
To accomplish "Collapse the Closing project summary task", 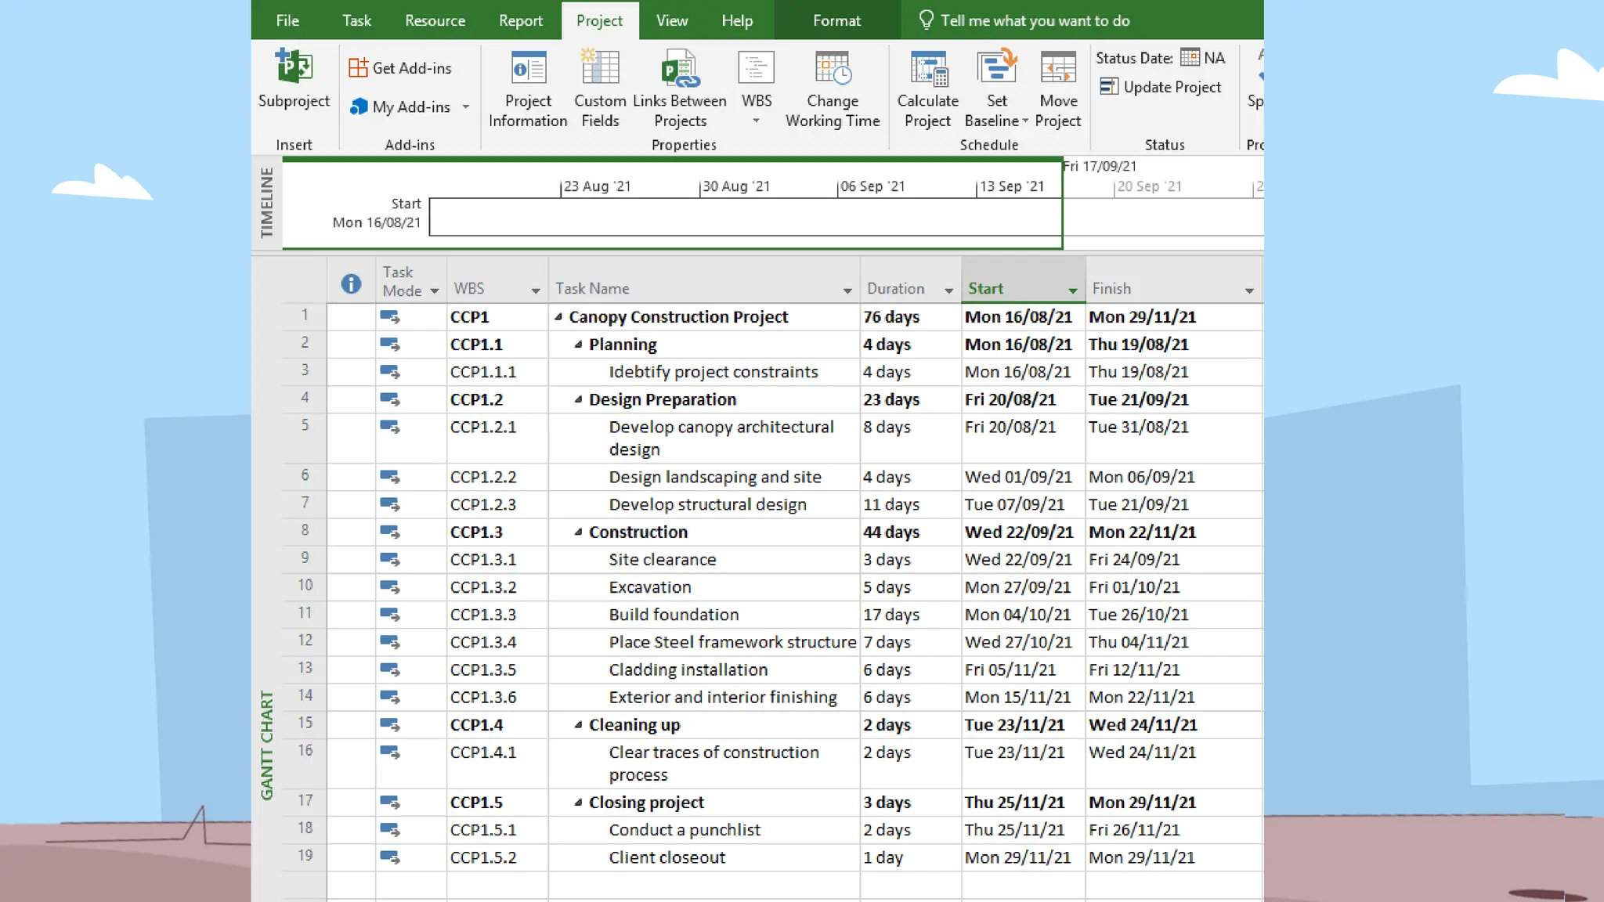I will pyautogui.click(x=578, y=803).
